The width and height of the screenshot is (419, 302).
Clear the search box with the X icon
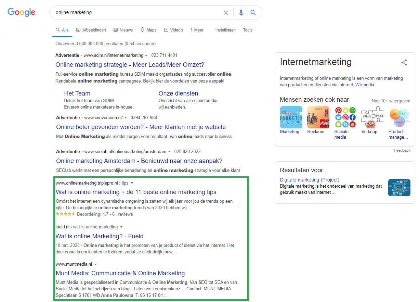[x=226, y=12]
